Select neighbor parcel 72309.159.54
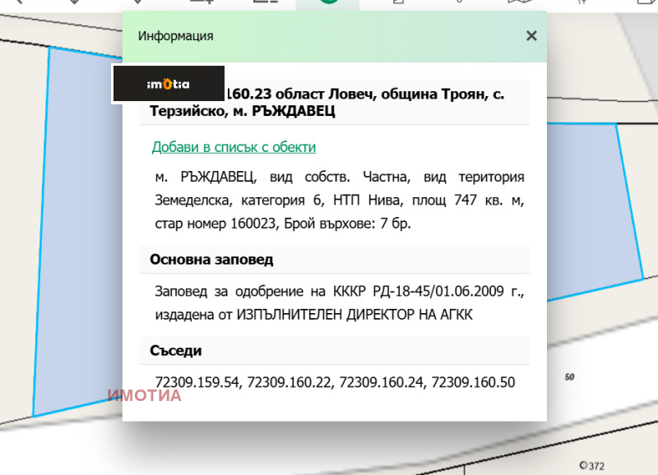 pyautogui.click(x=198, y=382)
